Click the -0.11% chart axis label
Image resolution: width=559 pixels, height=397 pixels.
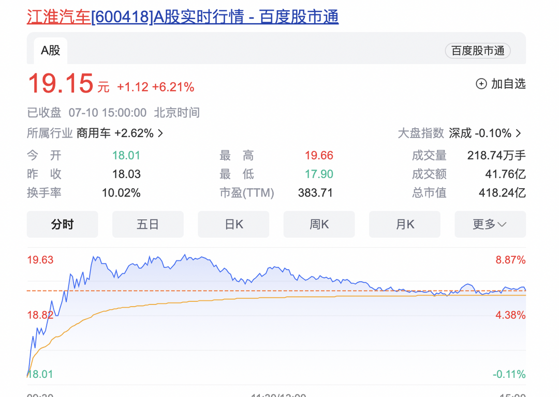pyautogui.click(x=509, y=374)
